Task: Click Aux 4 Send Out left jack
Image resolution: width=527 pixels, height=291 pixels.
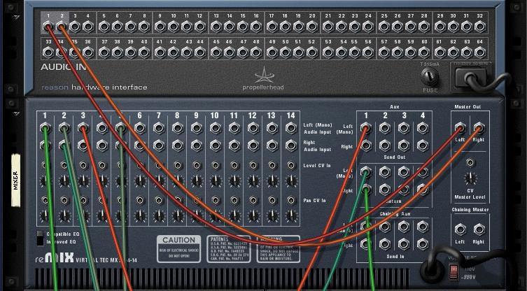Action: pyautogui.click(x=423, y=128)
